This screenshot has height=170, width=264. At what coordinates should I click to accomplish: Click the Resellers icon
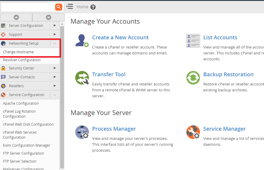point(3,86)
